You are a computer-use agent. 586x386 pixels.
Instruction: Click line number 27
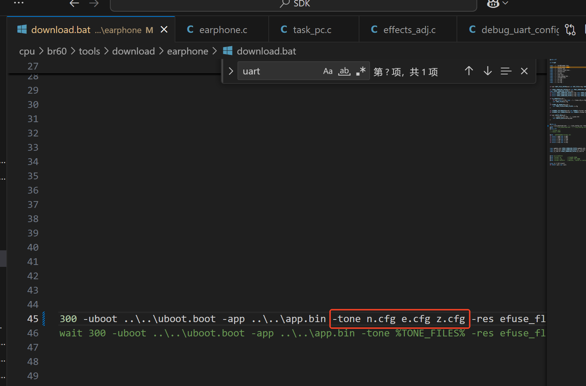33,66
